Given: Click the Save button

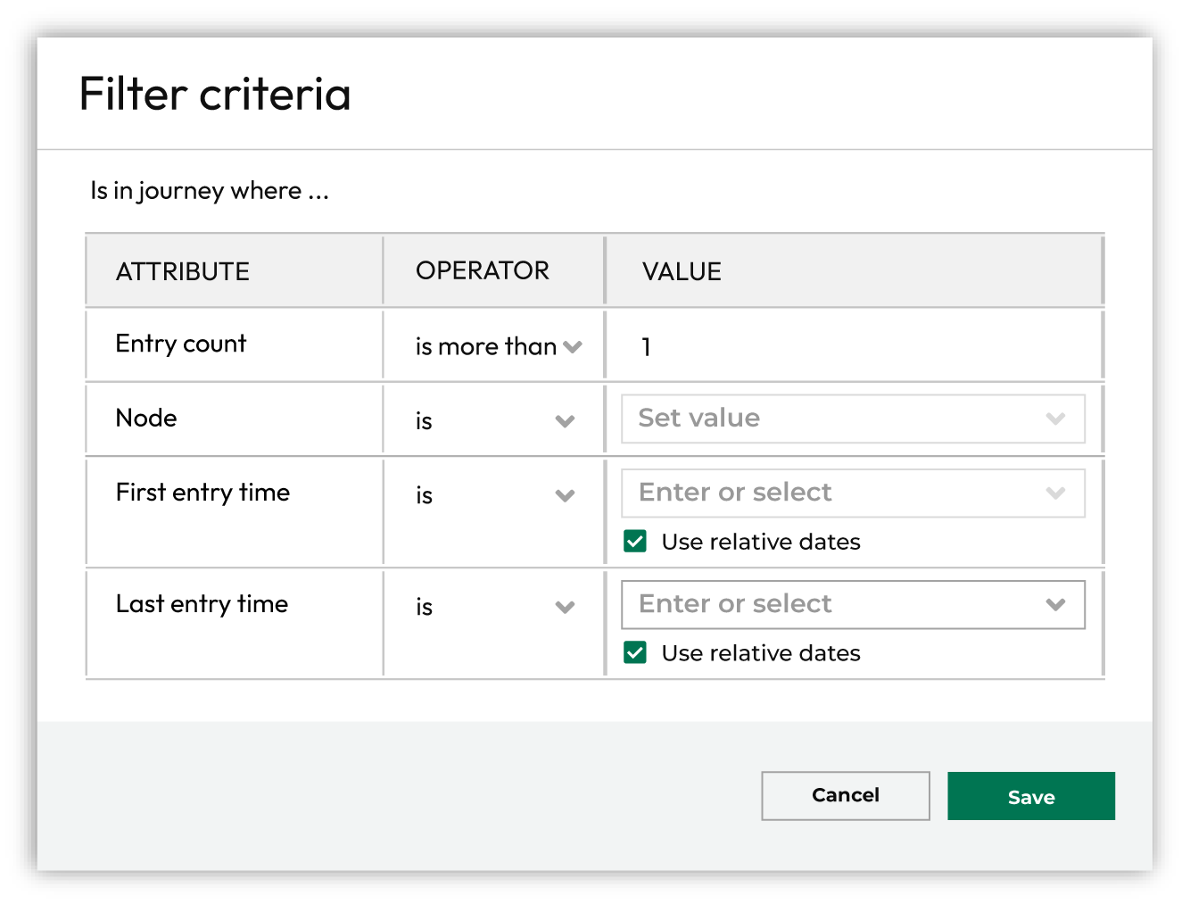Looking at the screenshot, I should (1031, 796).
